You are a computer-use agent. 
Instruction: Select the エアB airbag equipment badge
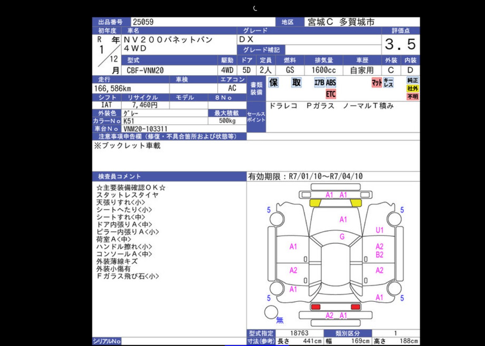pyautogui.click(x=319, y=83)
